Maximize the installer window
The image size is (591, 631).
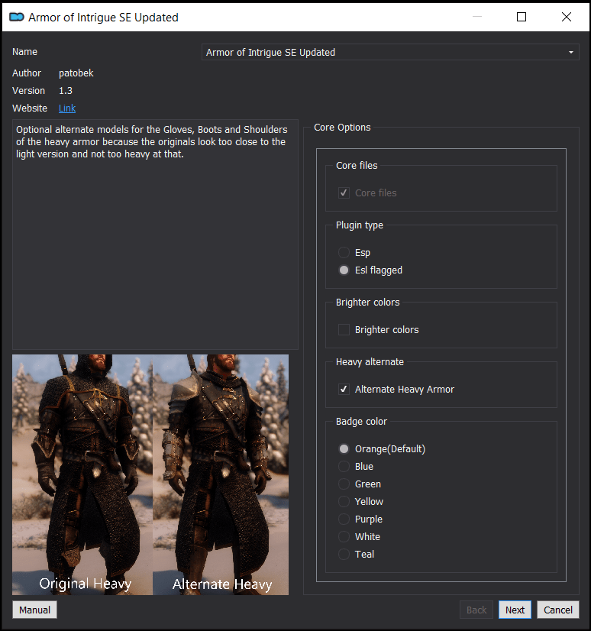(522, 17)
